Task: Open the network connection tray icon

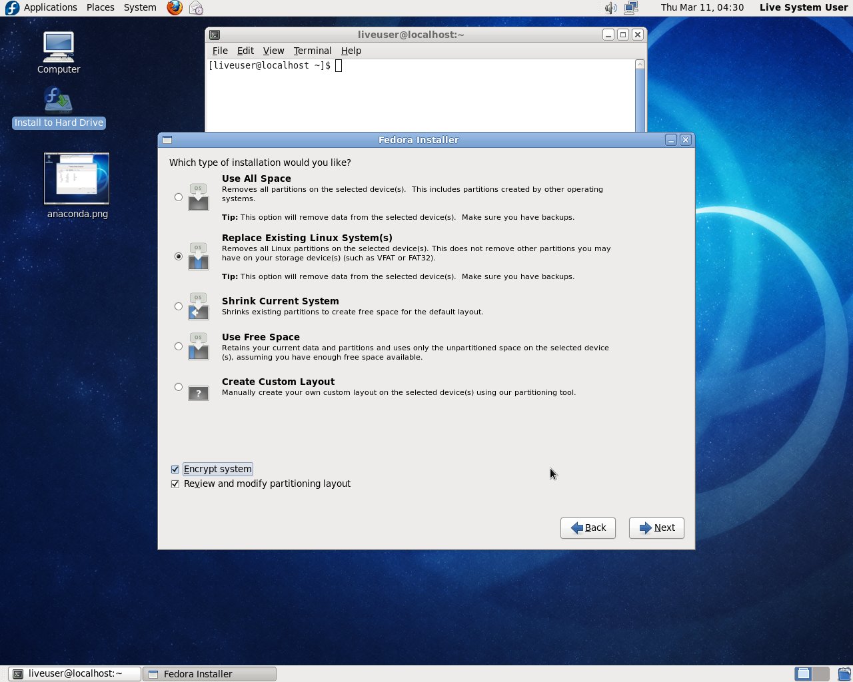Action: coord(630,8)
